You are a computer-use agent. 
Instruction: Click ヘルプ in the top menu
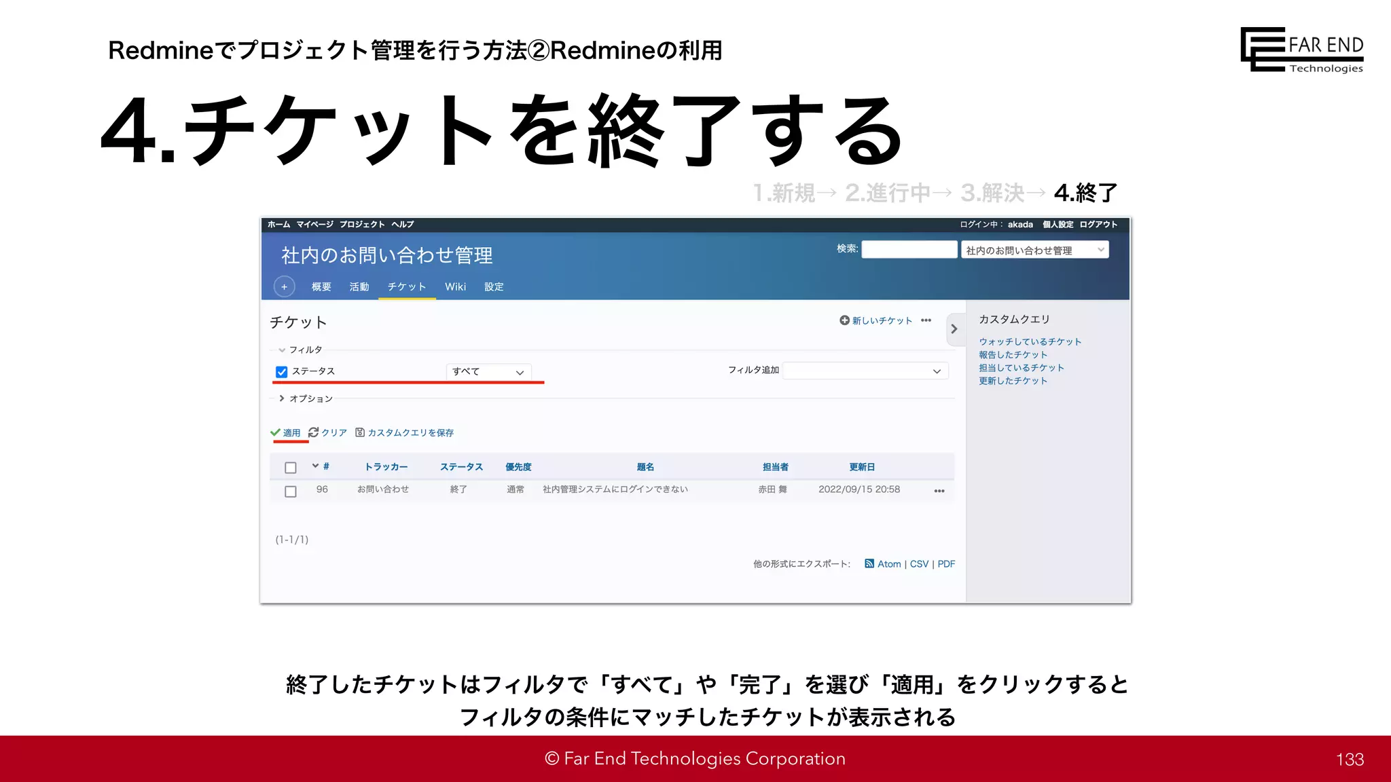pyautogui.click(x=402, y=224)
